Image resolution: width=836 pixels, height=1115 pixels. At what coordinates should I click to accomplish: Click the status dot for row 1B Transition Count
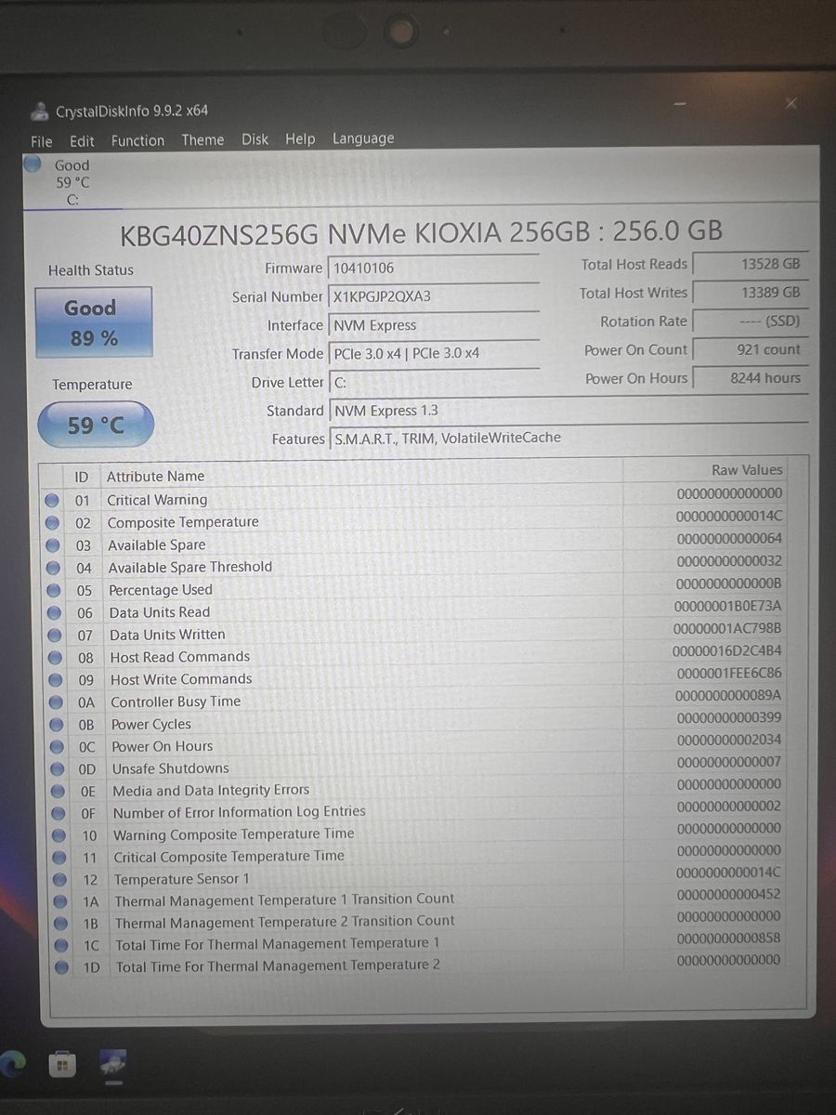(60, 923)
